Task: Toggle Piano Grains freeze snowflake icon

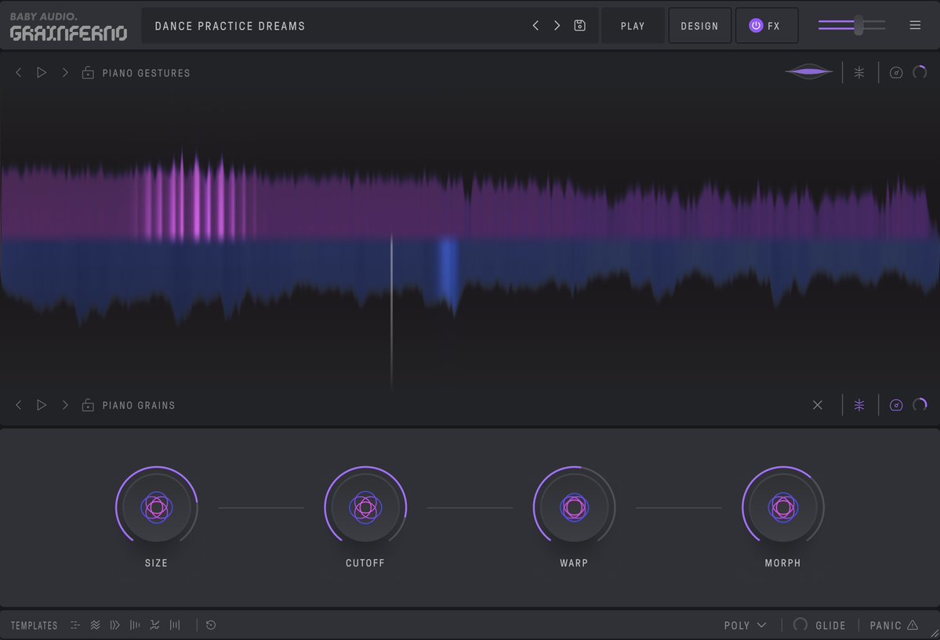Action: coord(859,405)
